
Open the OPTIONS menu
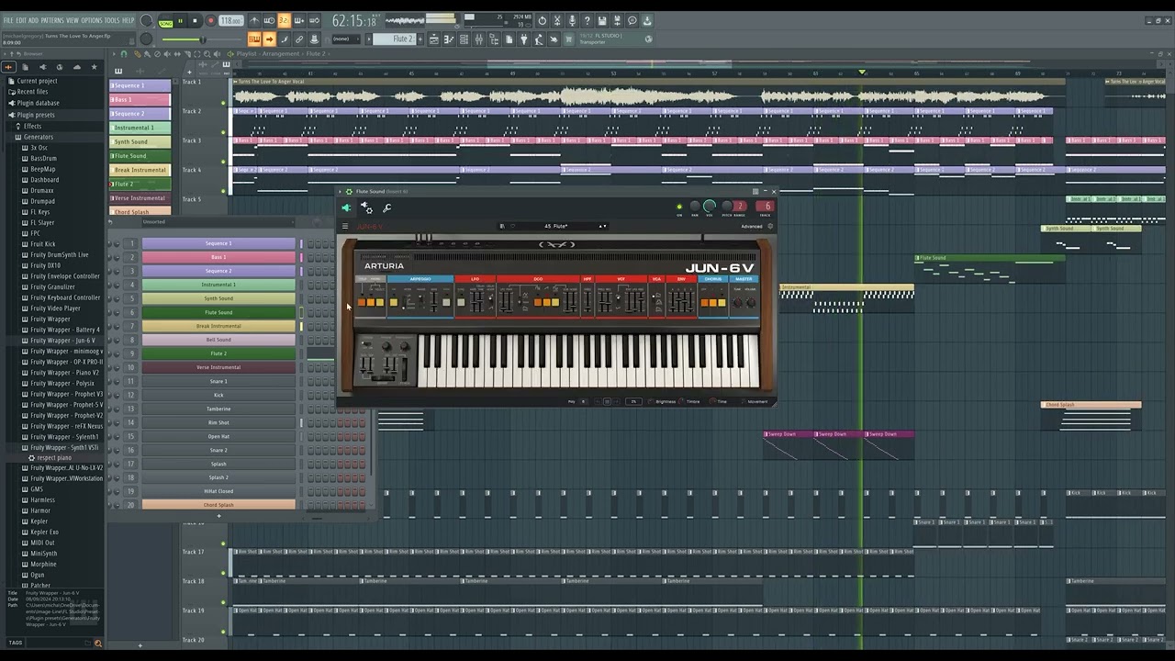pyautogui.click(x=92, y=20)
